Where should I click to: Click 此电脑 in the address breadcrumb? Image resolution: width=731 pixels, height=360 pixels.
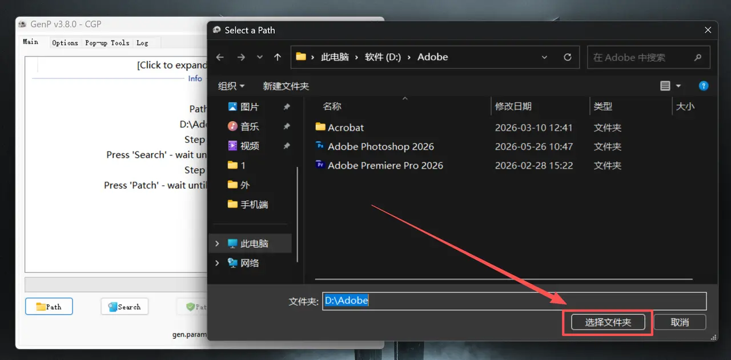click(x=335, y=57)
